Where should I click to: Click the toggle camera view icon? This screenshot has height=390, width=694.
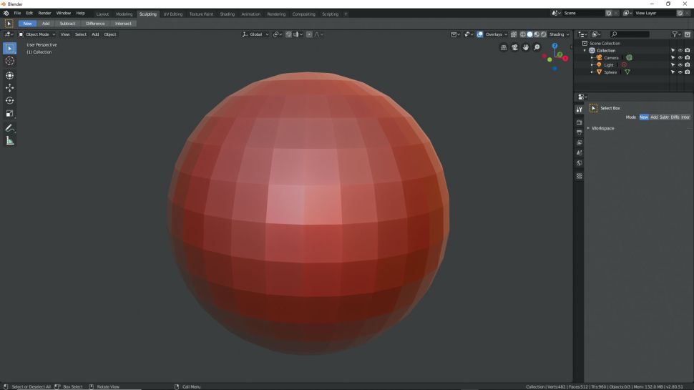coord(514,48)
